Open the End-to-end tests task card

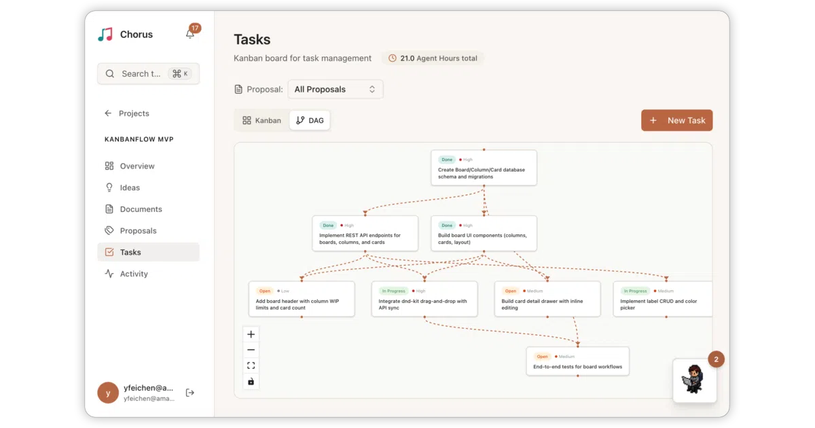click(578, 361)
